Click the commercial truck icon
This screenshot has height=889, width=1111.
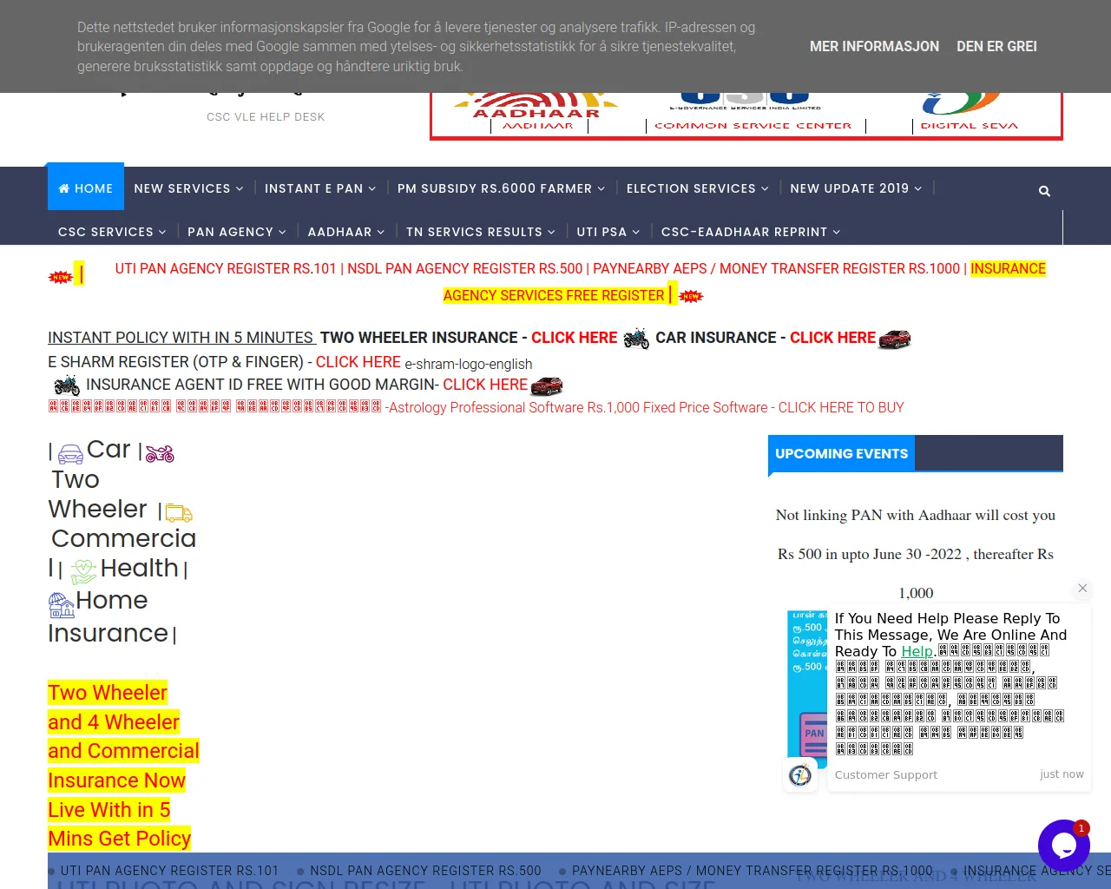[179, 512]
